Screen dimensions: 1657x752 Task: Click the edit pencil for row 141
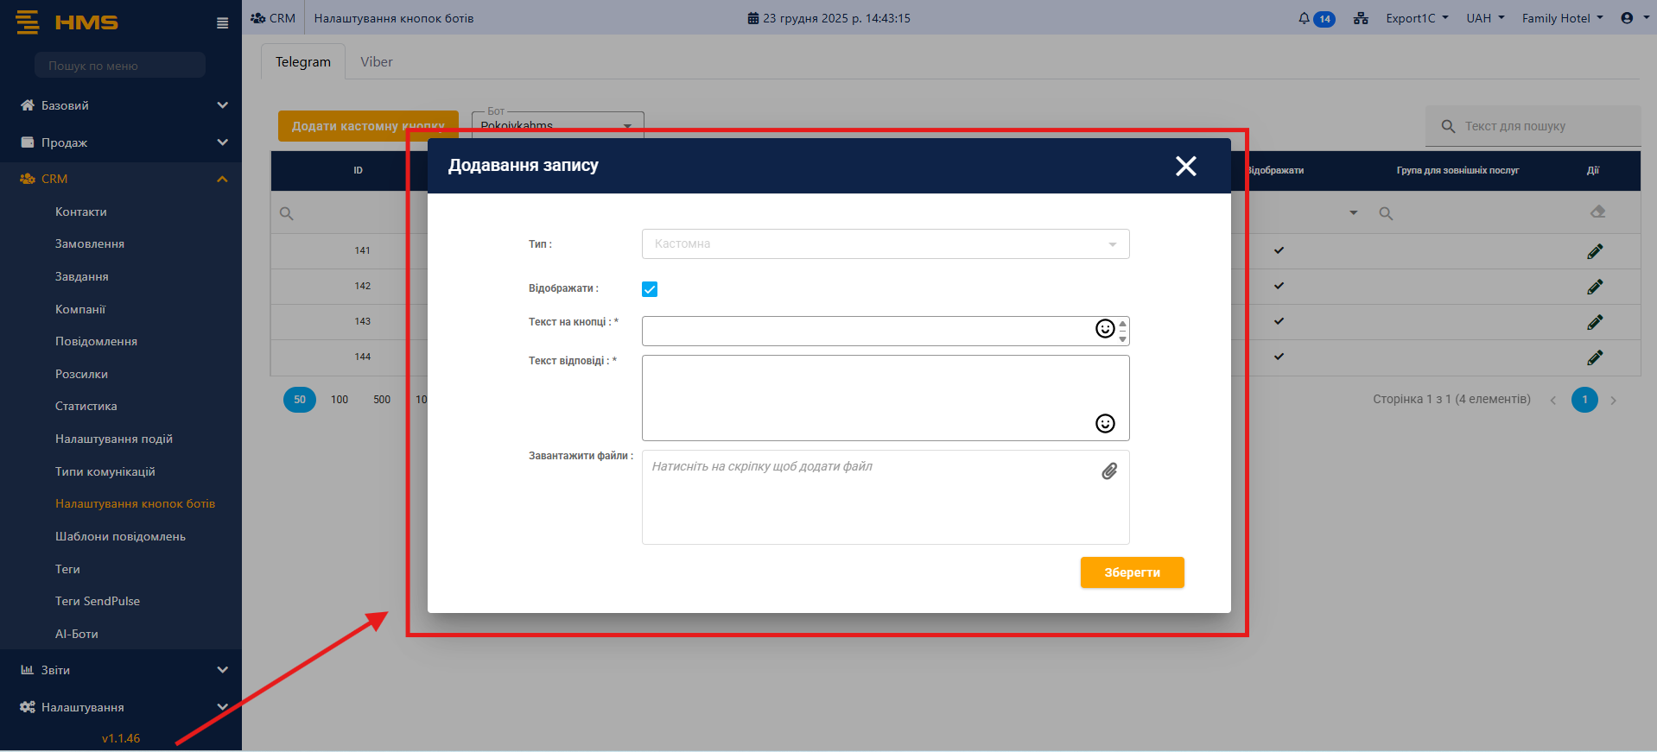click(x=1595, y=251)
